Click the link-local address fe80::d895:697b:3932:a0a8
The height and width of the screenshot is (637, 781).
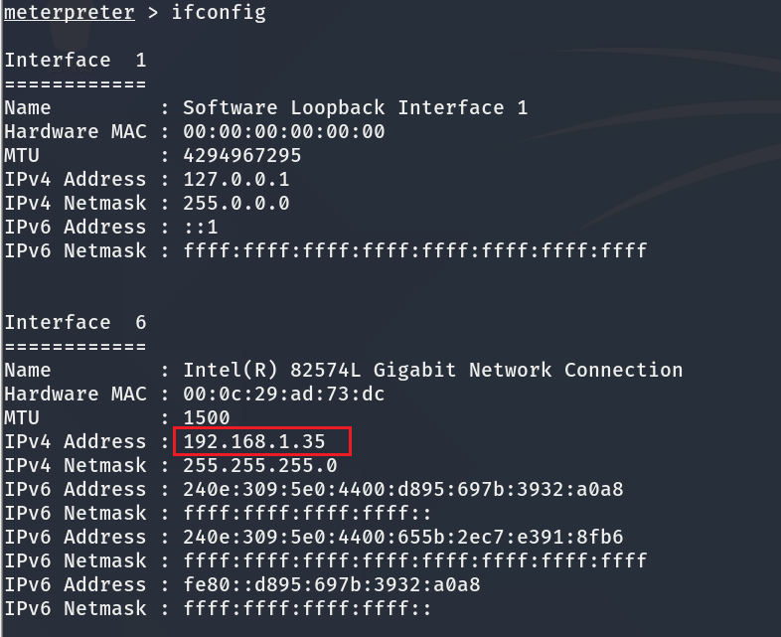[x=331, y=584]
